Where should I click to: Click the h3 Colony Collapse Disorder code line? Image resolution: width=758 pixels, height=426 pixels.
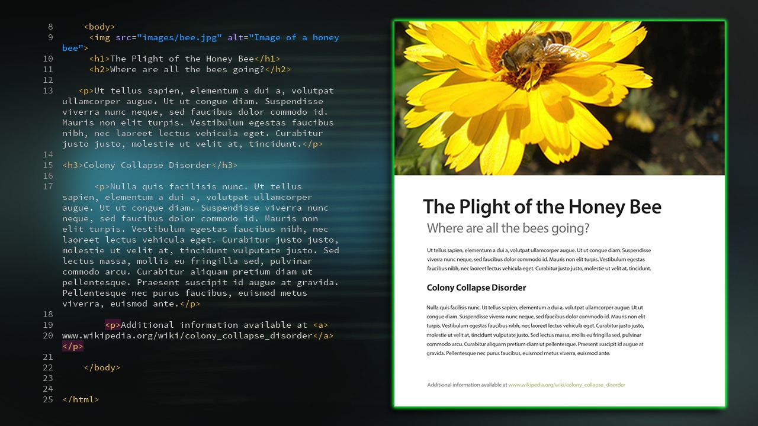pyautogui.click(x=150, y=165)
